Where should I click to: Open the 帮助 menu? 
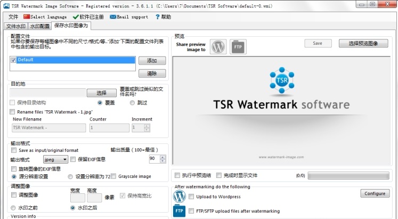(x=163, y=17)
